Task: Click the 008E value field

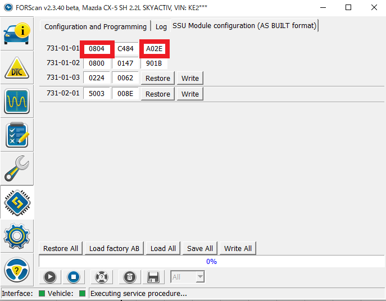Action: 125,94
